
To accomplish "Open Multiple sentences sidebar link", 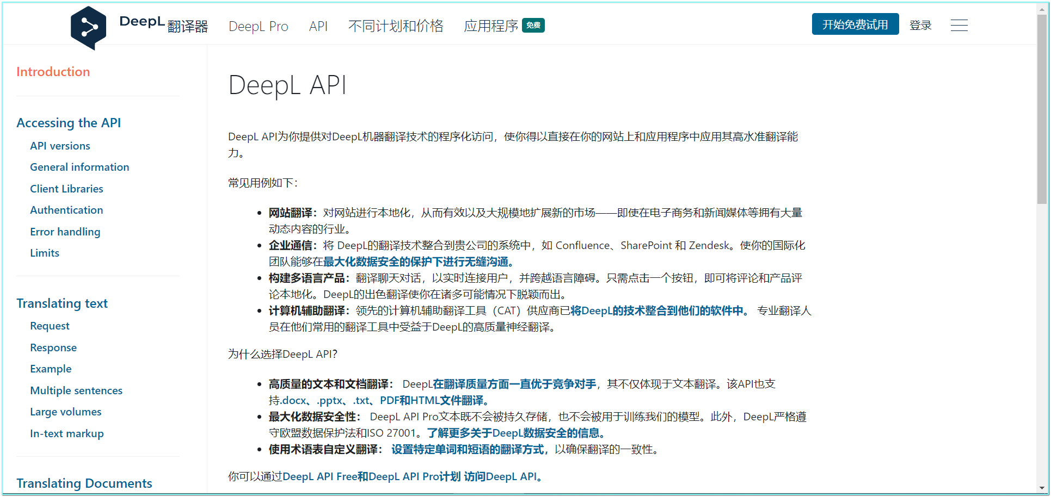I will click(x=76, y=390).
